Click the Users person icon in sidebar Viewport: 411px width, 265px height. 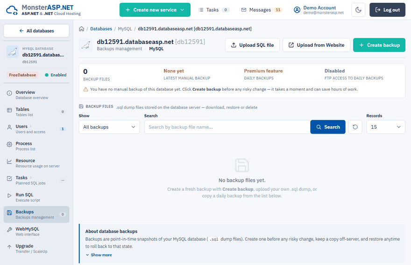[9, 127]
